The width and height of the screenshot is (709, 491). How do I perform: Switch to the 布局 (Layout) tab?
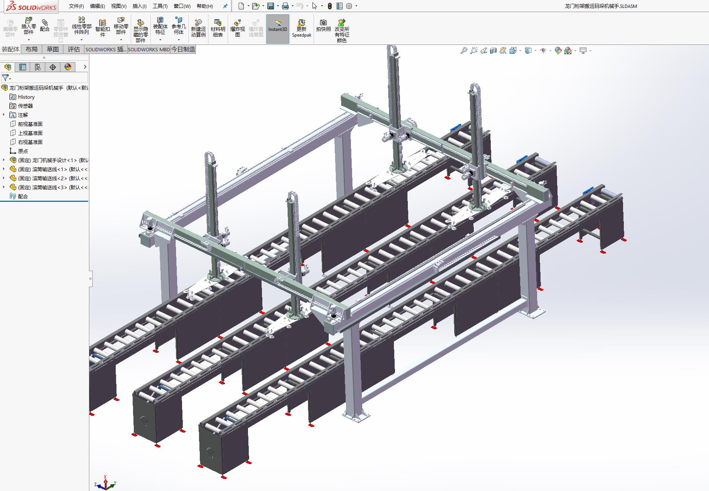[x=32, y=49]
